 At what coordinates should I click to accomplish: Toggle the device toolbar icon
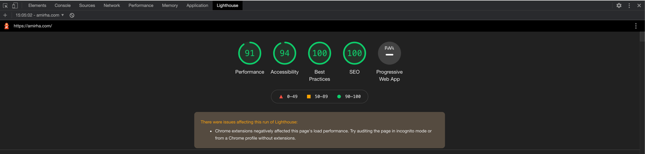click(15, 5)
